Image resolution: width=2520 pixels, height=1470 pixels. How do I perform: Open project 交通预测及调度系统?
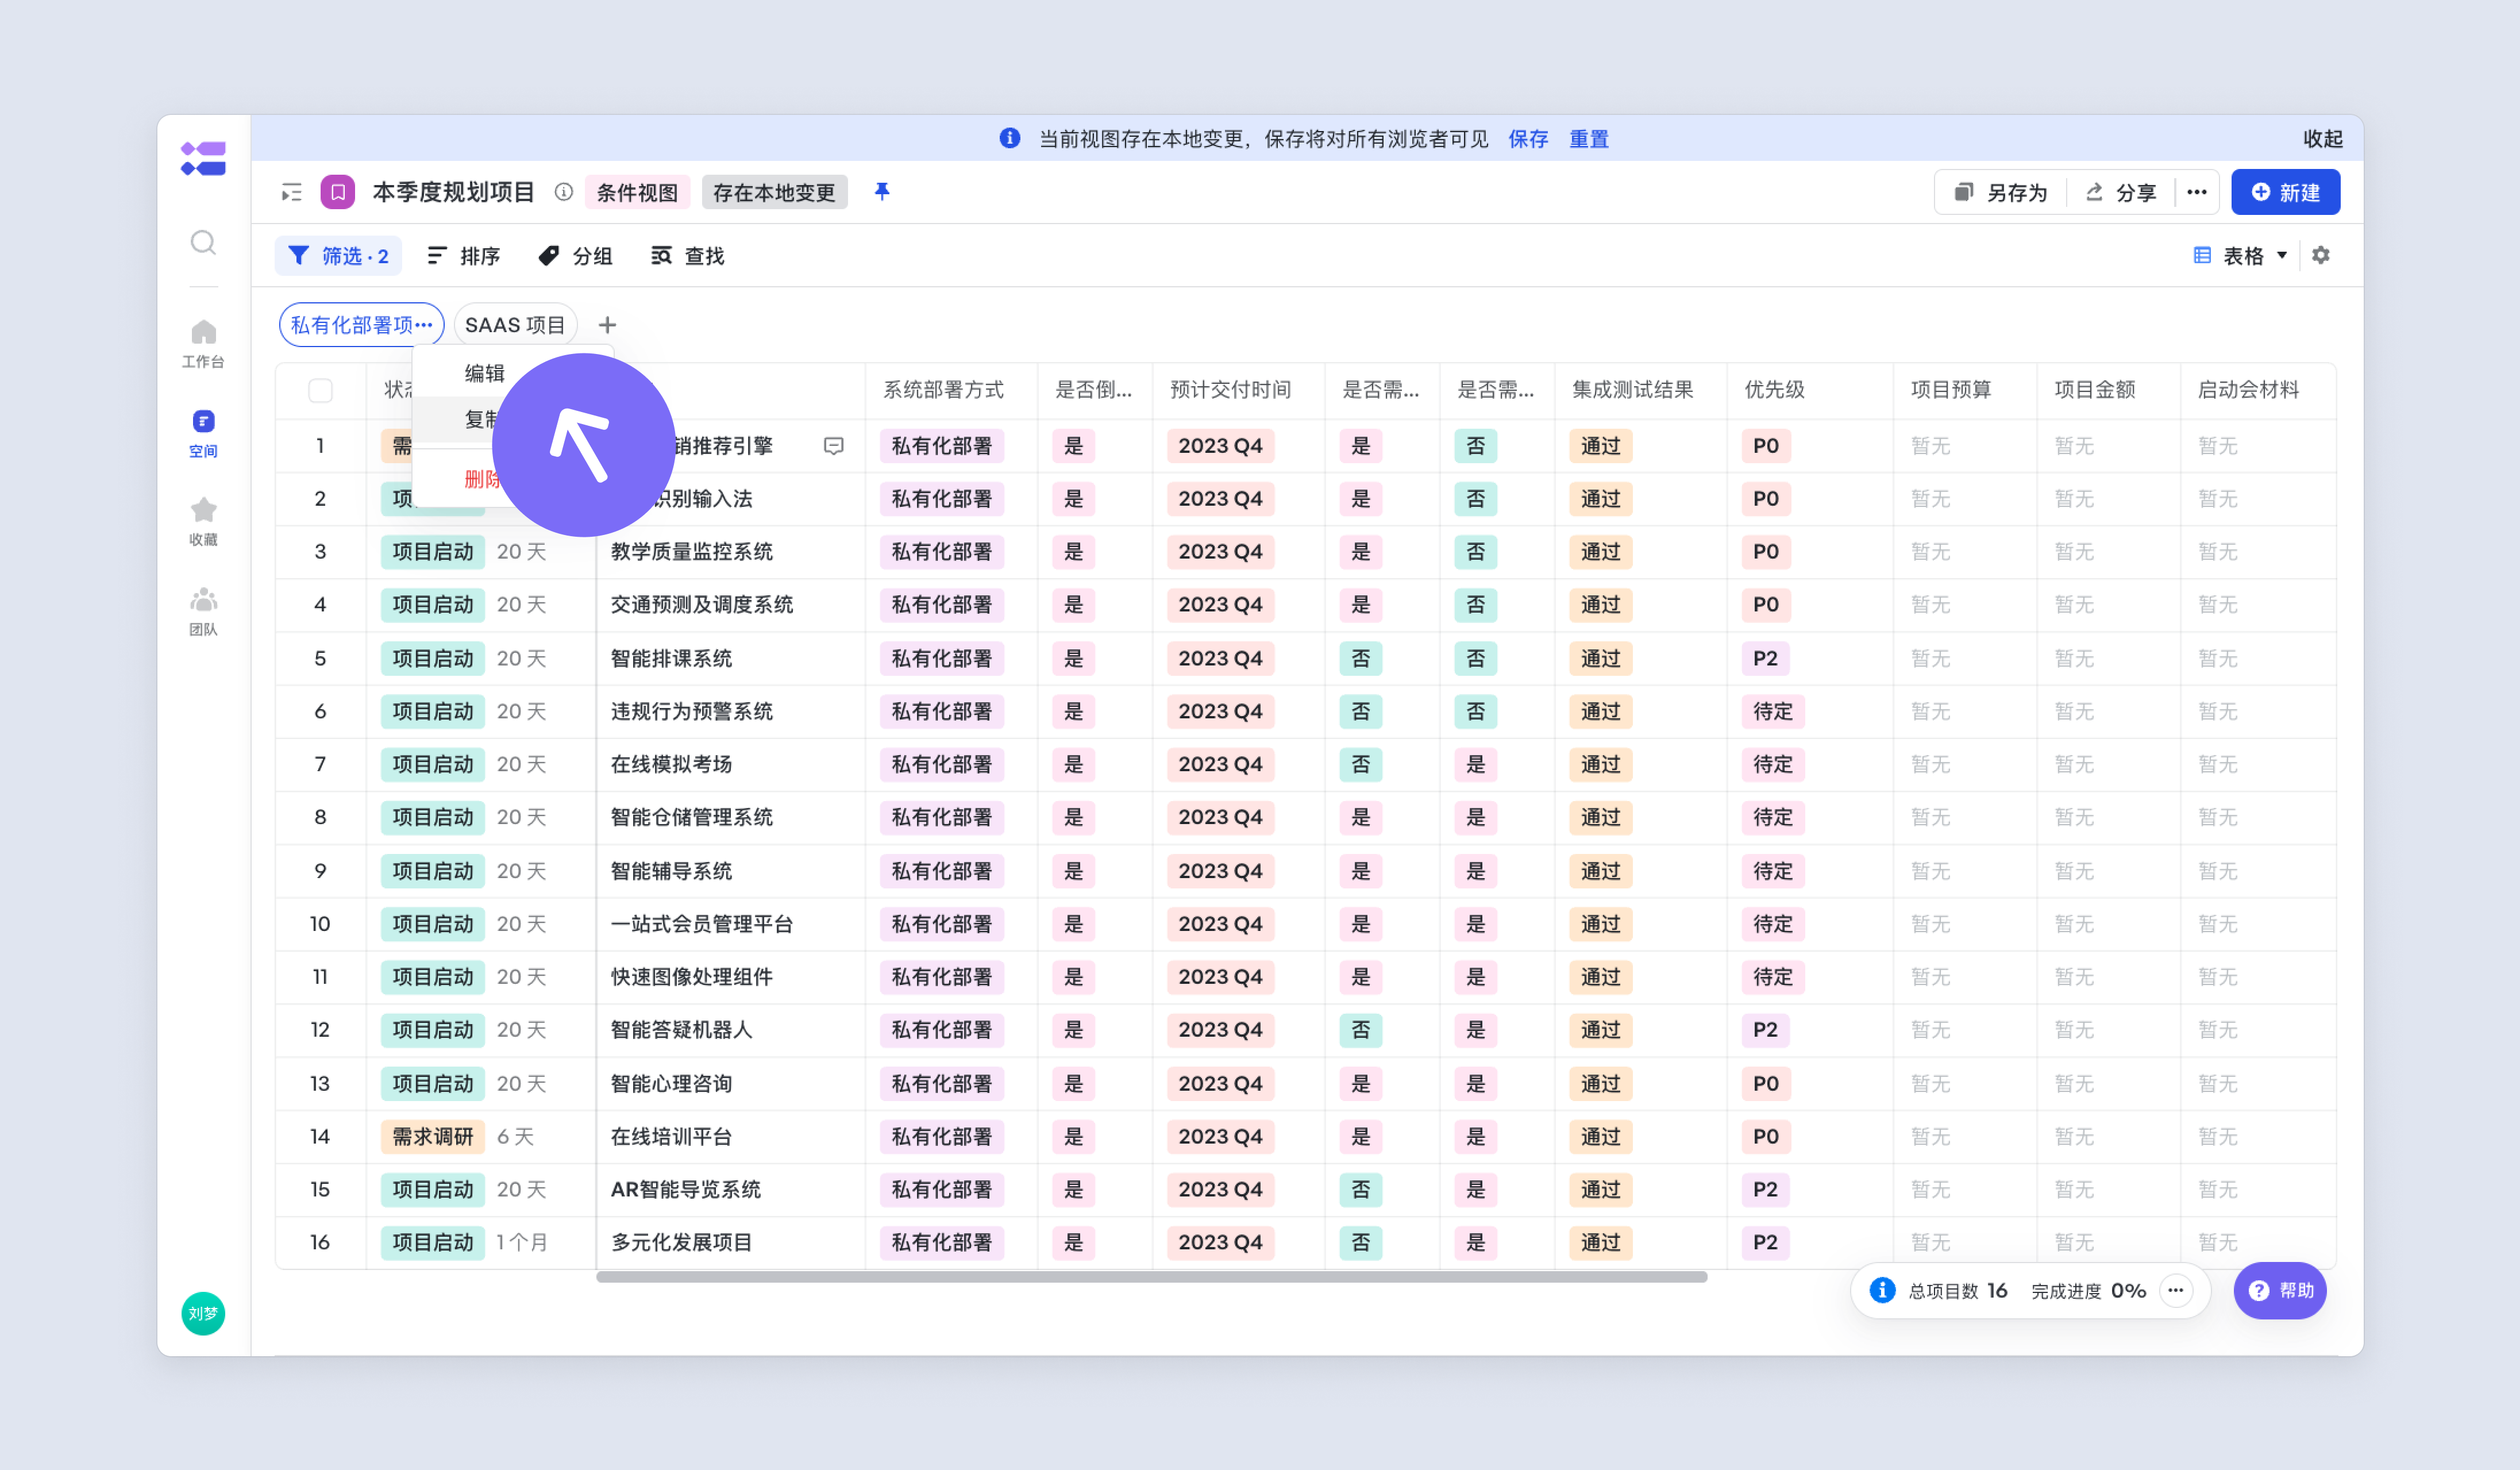pyautogui.click(x=701, y=605)
